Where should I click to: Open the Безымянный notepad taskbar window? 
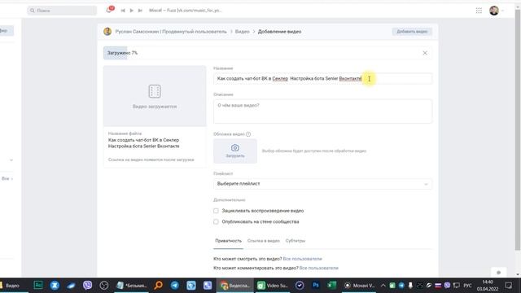(131, 286)
